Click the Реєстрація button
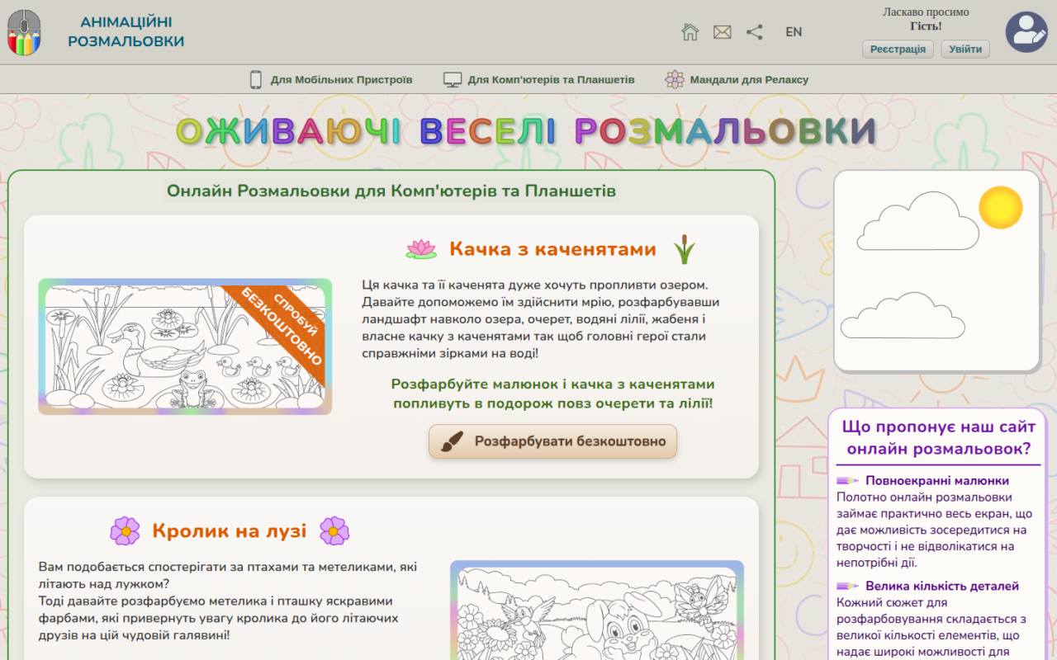This screenshot has height=660, width=1057. pos(898,49)
